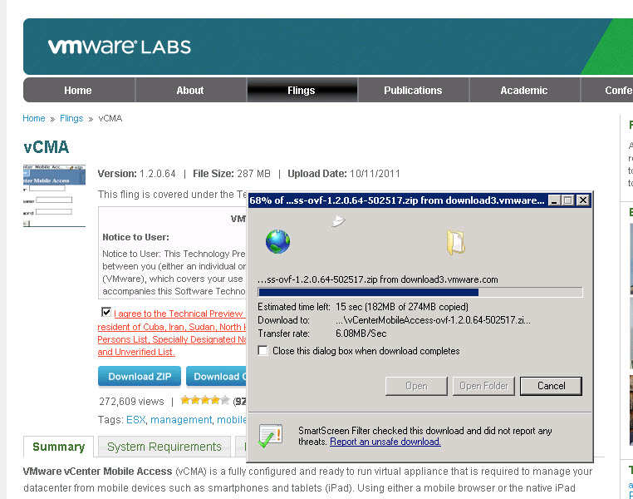The image size is (633, 499).
Task: Minimize the download dialog window
Action: (x=555, y=200)
